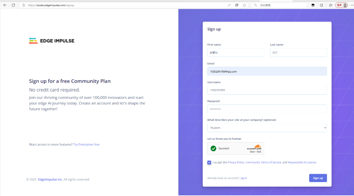Focus the Email input field

pos(267,71)
